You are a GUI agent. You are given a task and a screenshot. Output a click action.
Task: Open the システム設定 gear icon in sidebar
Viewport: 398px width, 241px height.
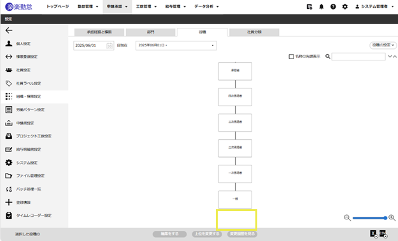coord(9,163)
